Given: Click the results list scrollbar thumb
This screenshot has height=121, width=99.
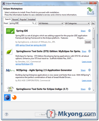Looking at the screenshot, I should 93,39.
